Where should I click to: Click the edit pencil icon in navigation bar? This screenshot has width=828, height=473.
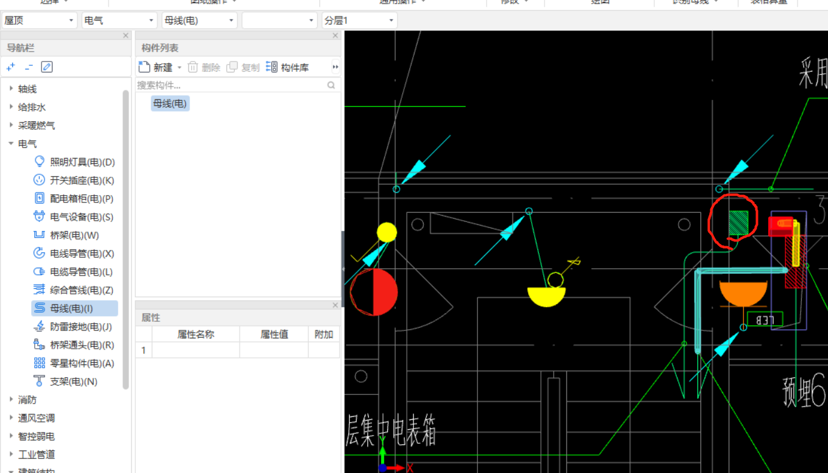[47, 67]
